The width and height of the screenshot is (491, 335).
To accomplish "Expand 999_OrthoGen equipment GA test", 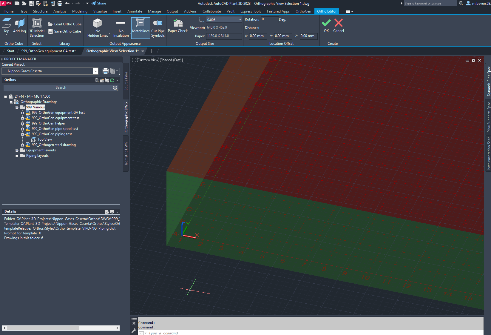I will click(x=22, y=113).
